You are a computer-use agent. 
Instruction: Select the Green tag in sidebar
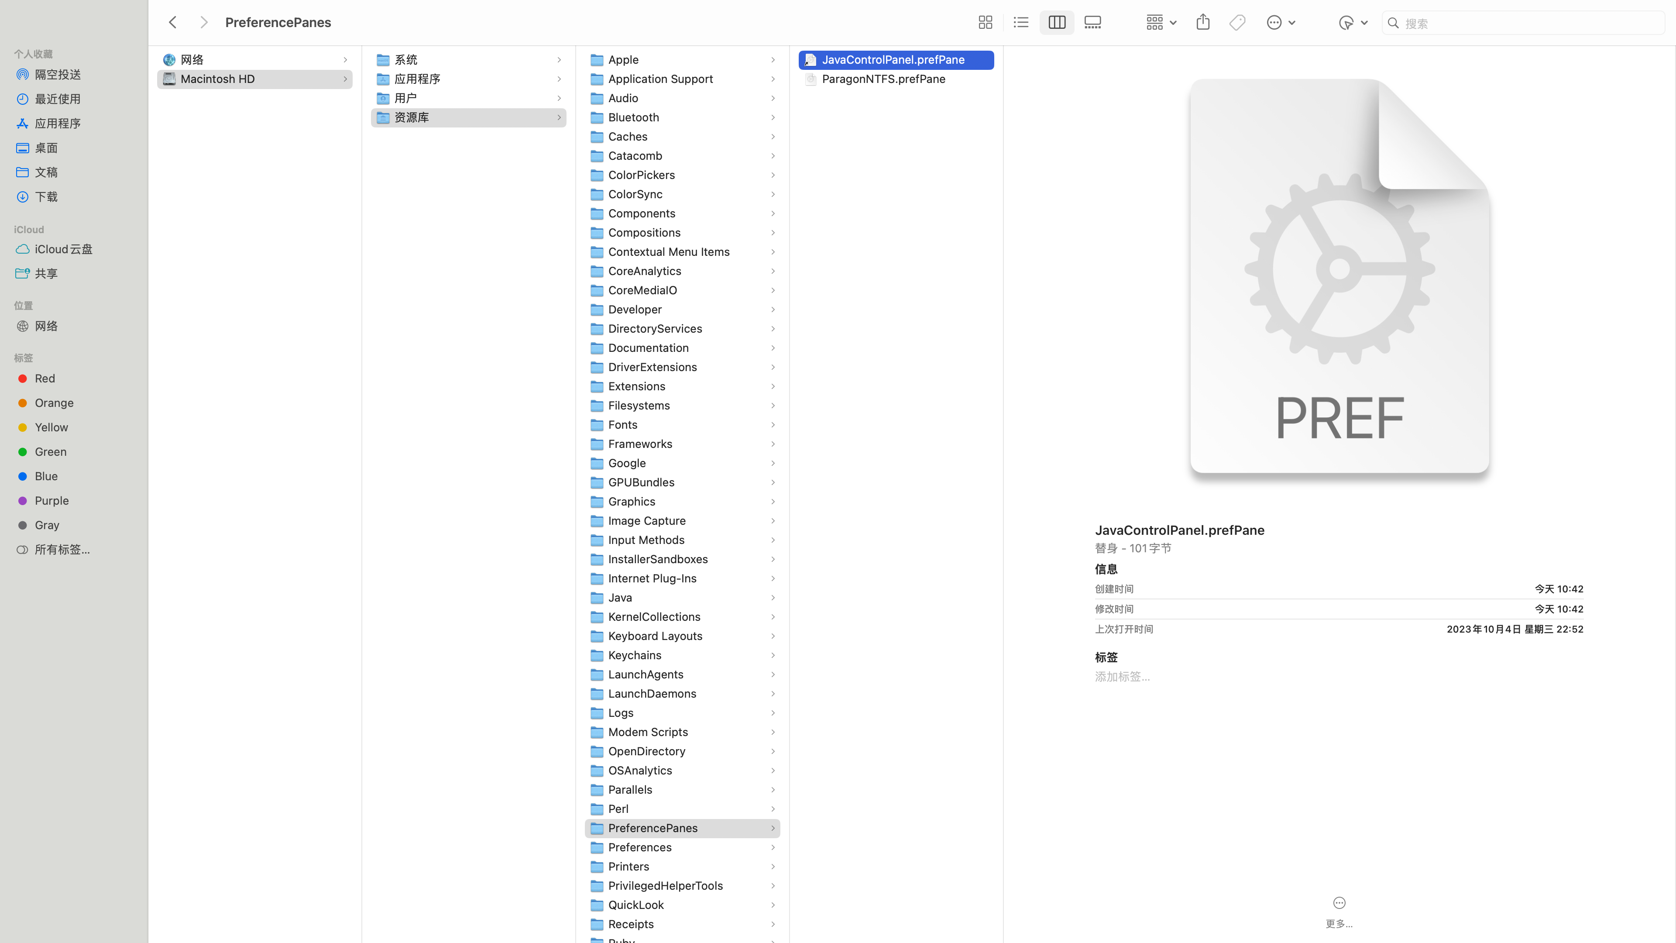pos(51,452)
